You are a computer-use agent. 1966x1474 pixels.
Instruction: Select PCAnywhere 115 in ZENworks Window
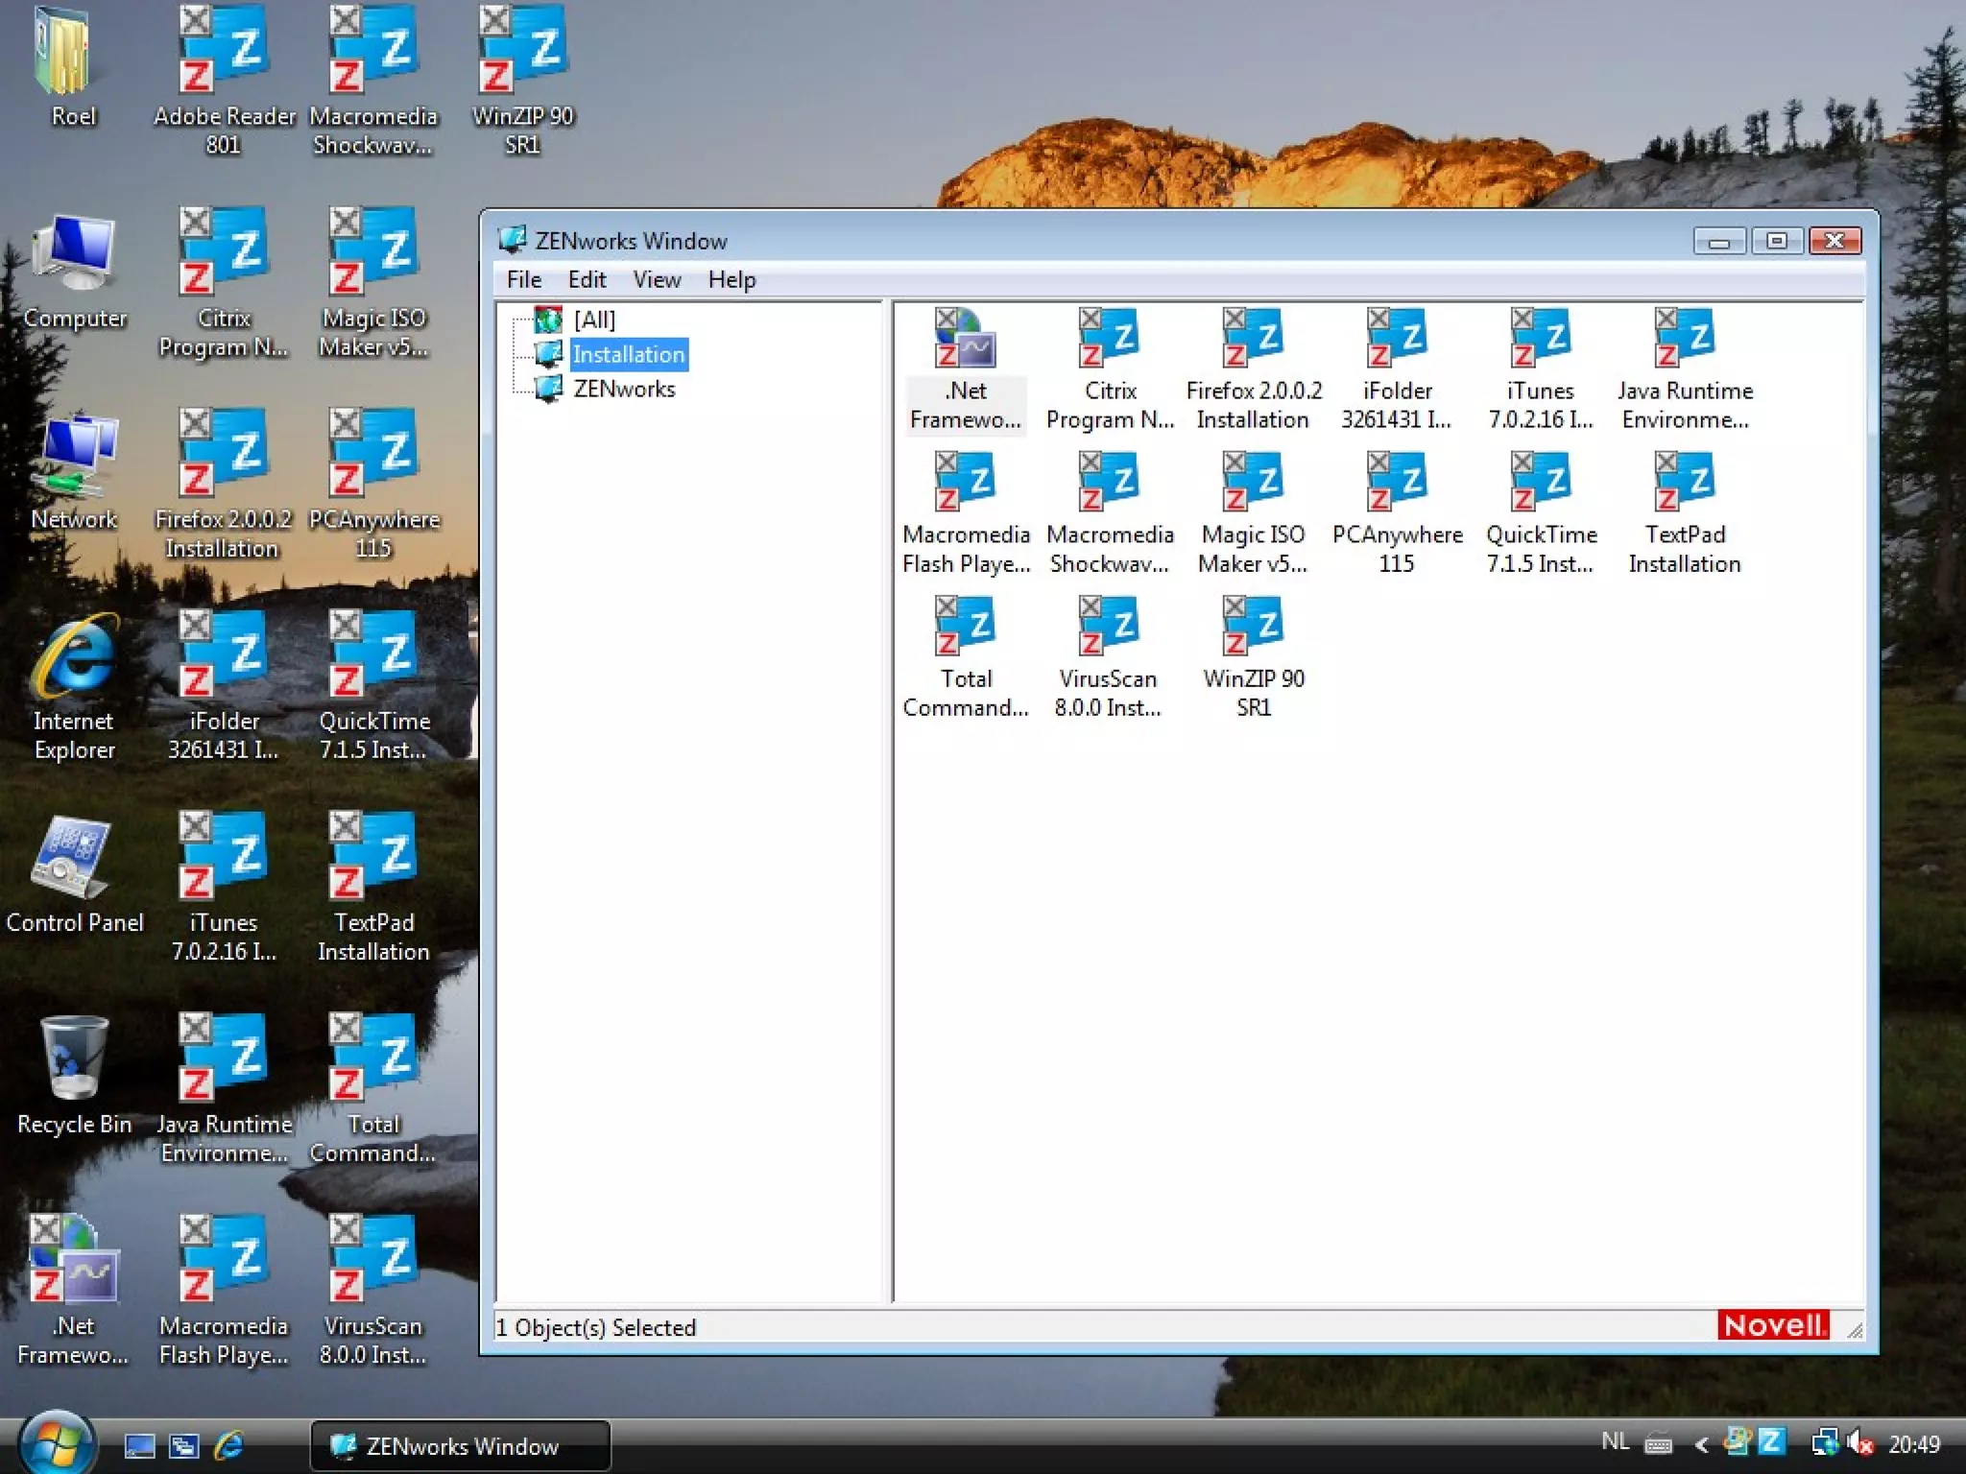[x=1397, y=514]
